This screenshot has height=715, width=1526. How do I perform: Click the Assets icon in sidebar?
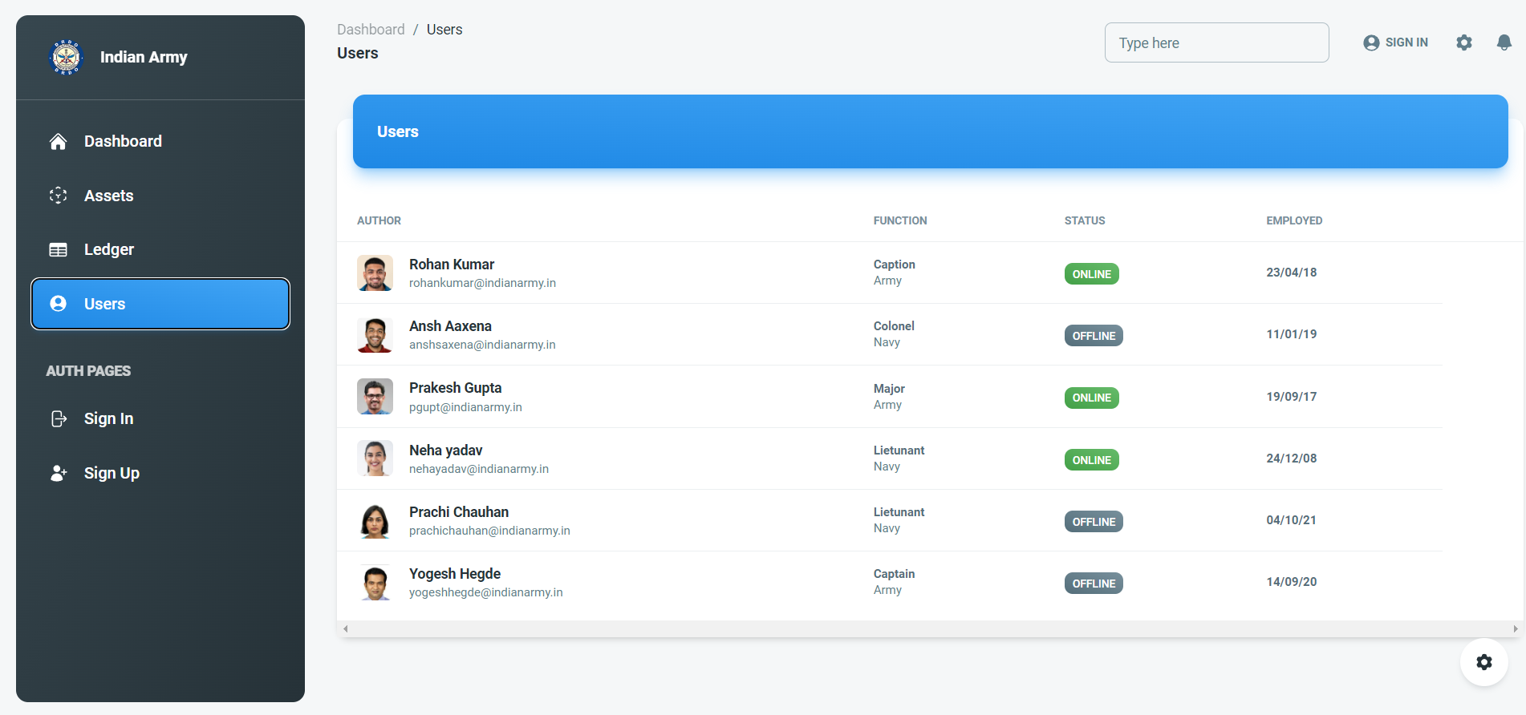pos(58,196)
